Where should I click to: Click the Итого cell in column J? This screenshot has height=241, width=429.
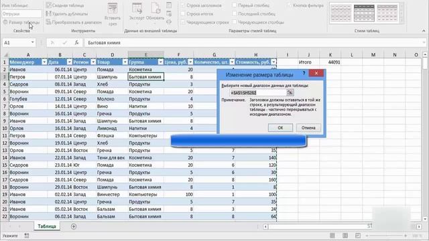308,62
